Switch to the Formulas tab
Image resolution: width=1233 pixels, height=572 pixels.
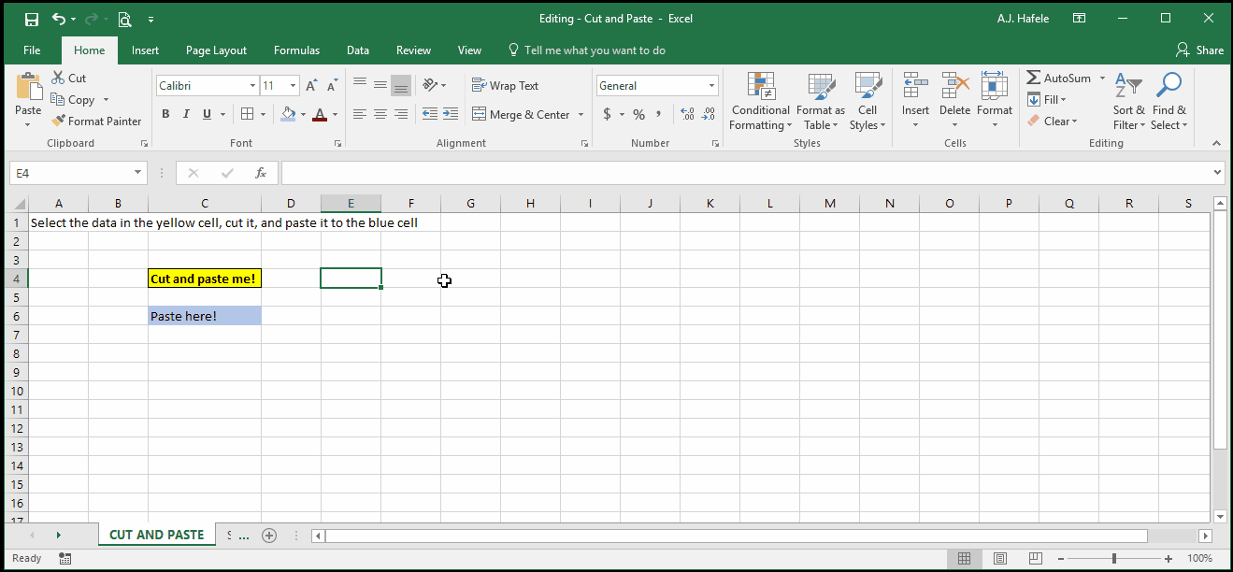point(296,50)
